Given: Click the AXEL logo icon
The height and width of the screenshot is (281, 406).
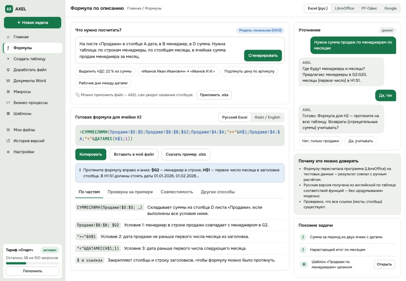Looking at the screenshot, I should coord(9,9).
